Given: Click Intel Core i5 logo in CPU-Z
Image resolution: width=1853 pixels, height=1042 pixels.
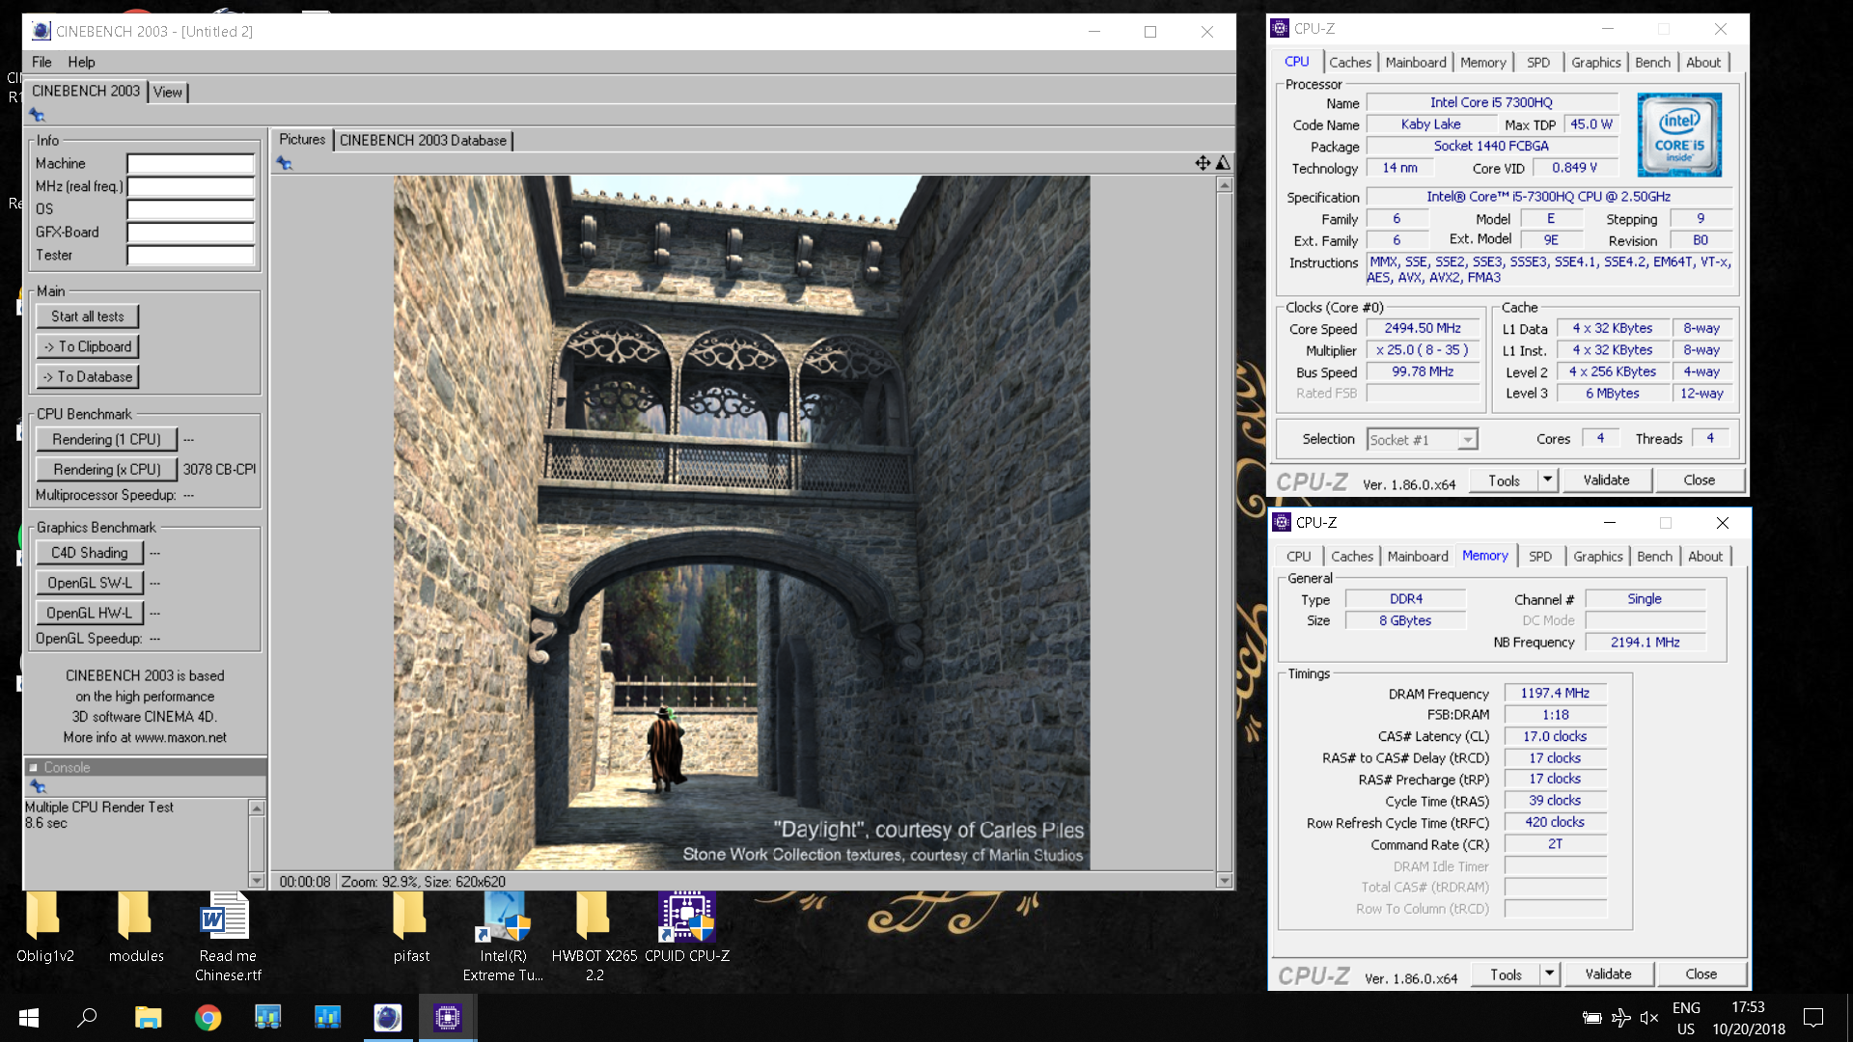Looking at the screenshot, I should (x=1679, y=135).
